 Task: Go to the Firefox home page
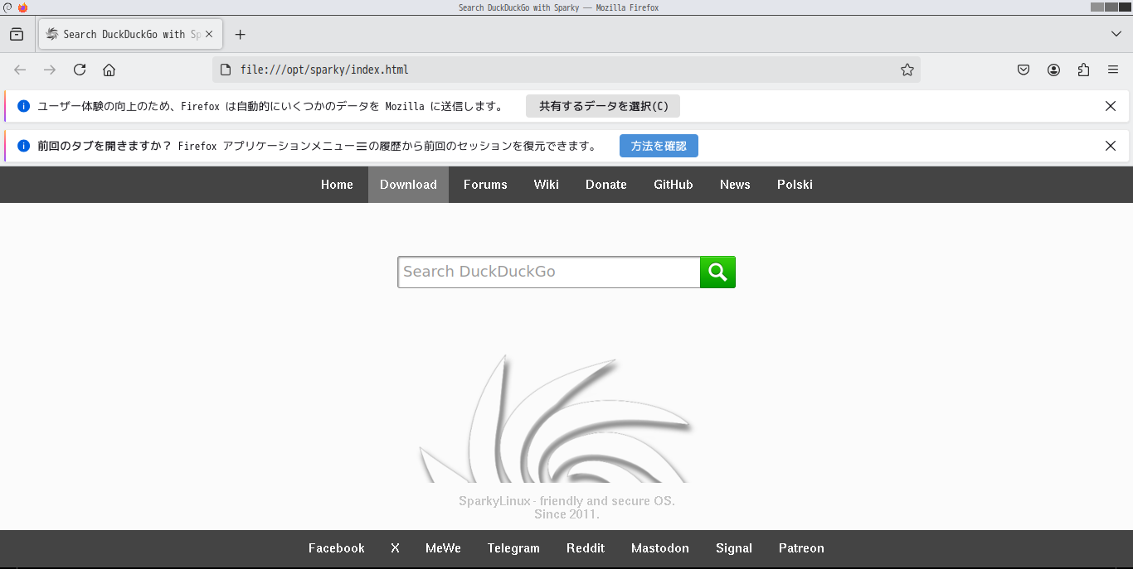click(x=109, y=70)
